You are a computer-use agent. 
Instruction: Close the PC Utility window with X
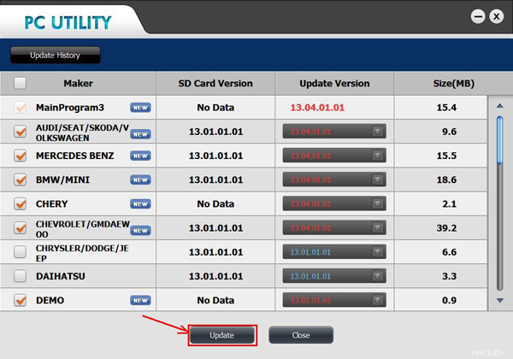496,16
